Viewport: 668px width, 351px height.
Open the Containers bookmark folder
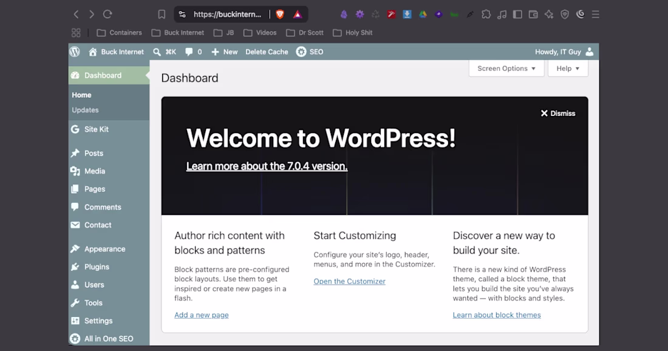pos(119,33)
